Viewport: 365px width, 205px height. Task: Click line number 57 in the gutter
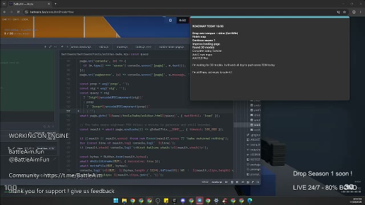[68, 111]
